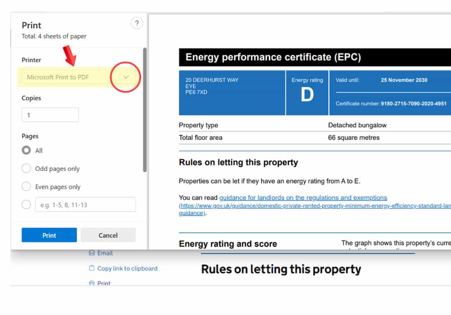Click the Copy link to clipboard icon
451x315 pixels.
(x=92, y=269)
